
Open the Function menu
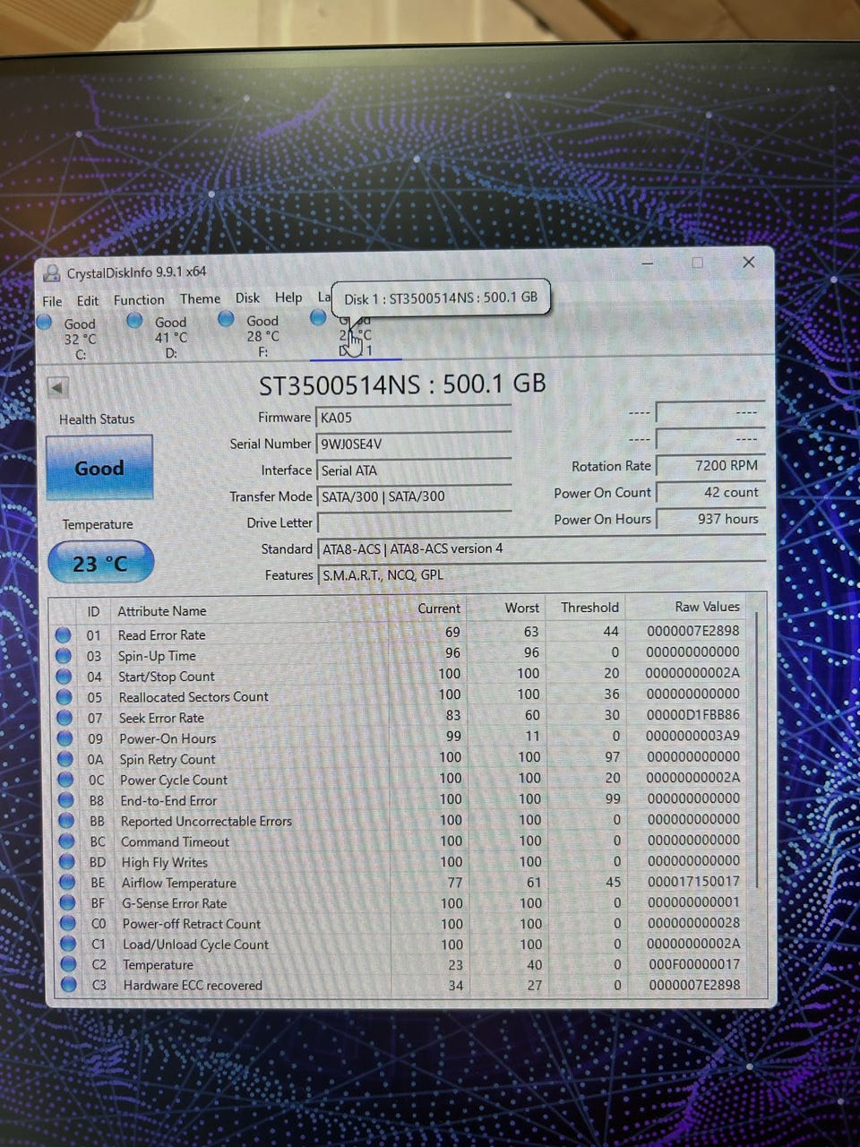coord(139,300)
